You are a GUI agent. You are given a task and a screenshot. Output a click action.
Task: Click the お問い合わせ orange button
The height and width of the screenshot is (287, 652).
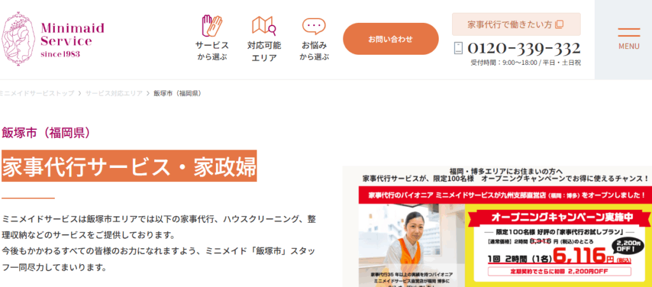pos(390,39)
